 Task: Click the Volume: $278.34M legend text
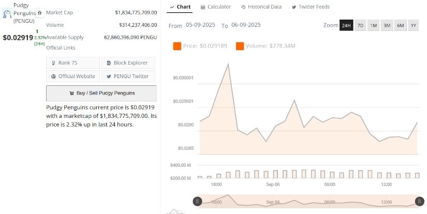click(270, 46)
